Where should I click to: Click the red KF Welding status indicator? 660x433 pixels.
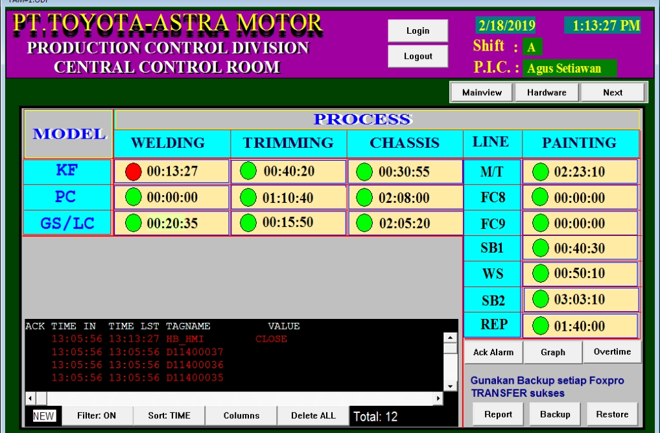(x=133, y=172)
